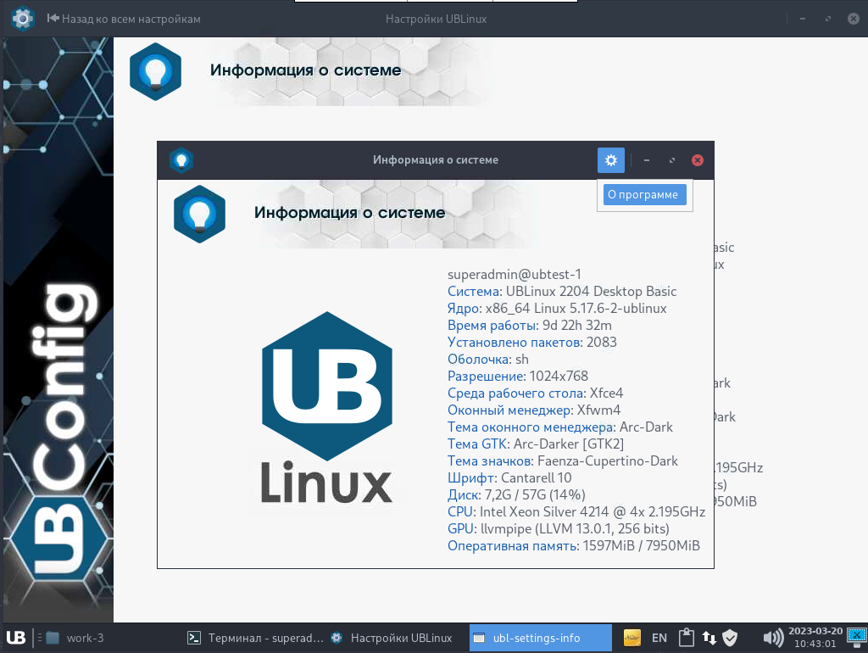Screen dimensions: 868x653
Task: Minimize the 'Информация о системе' dialog
Action: (647, 160)
